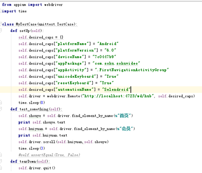This screenshot has height=173, width=202.
Task: Click the "automationName" key string
Action: [75, 90]
